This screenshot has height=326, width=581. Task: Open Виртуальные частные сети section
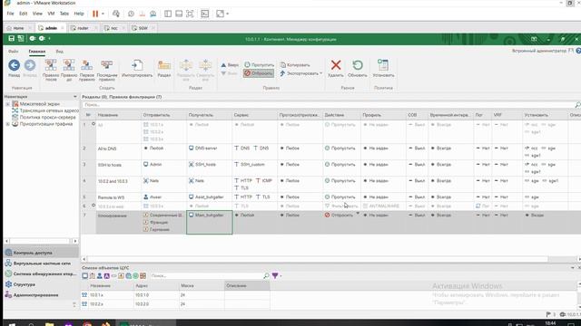tap(41, 264)
